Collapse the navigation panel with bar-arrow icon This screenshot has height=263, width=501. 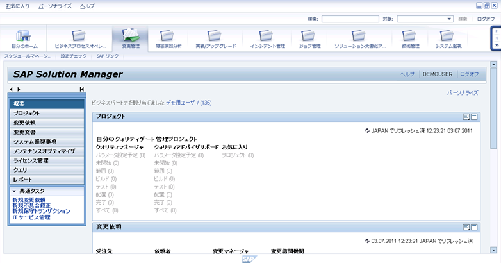coord(82,89)
